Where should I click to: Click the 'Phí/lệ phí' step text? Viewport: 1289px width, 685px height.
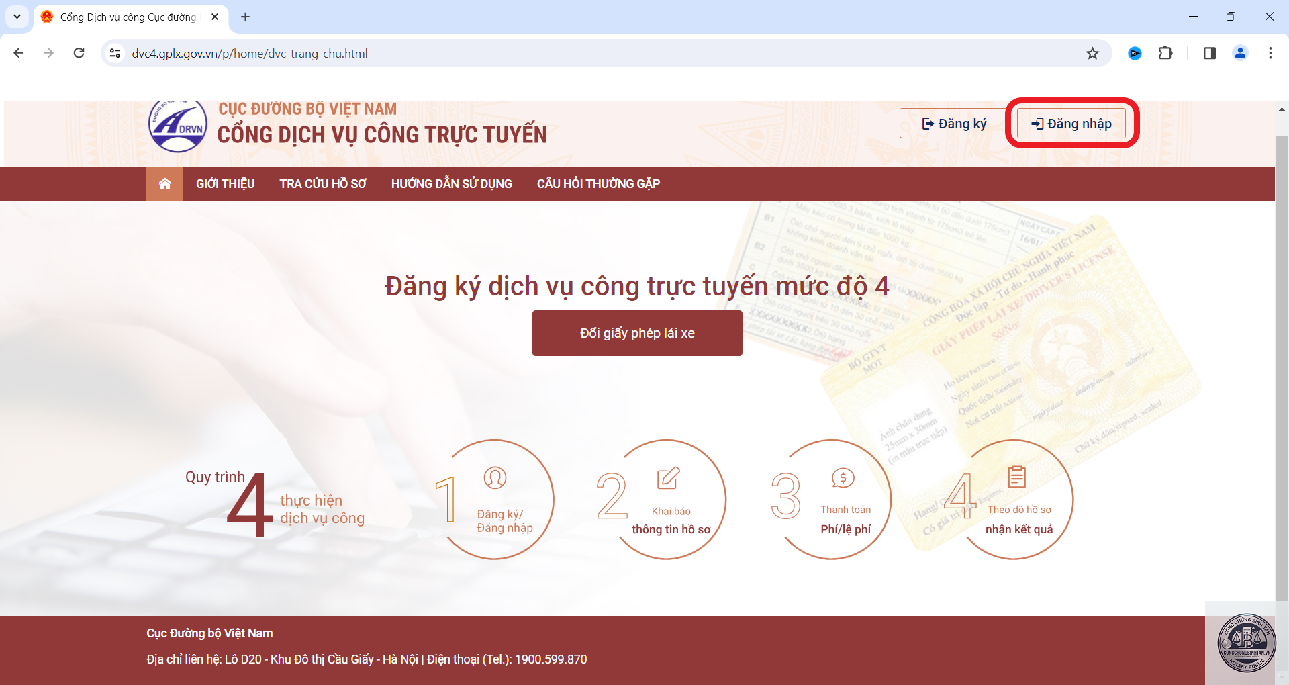click(845, 529)
